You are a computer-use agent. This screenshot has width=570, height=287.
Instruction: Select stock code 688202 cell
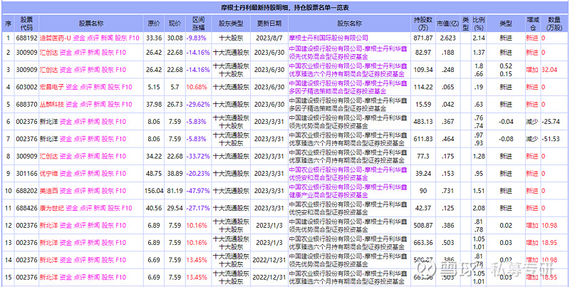point(26,191)
